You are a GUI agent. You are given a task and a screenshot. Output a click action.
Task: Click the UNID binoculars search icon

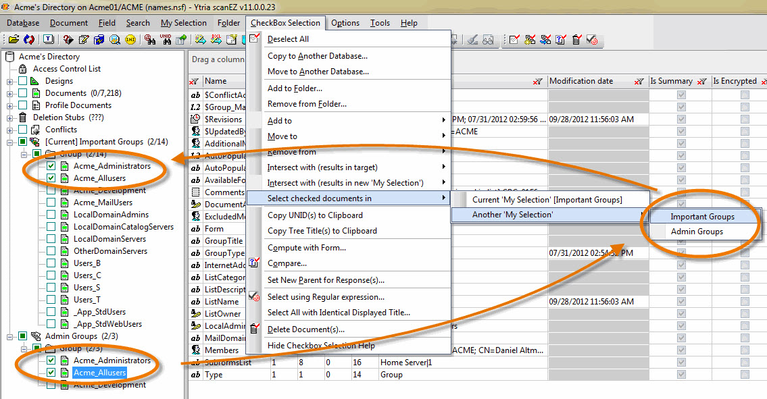tap(164, 40)
